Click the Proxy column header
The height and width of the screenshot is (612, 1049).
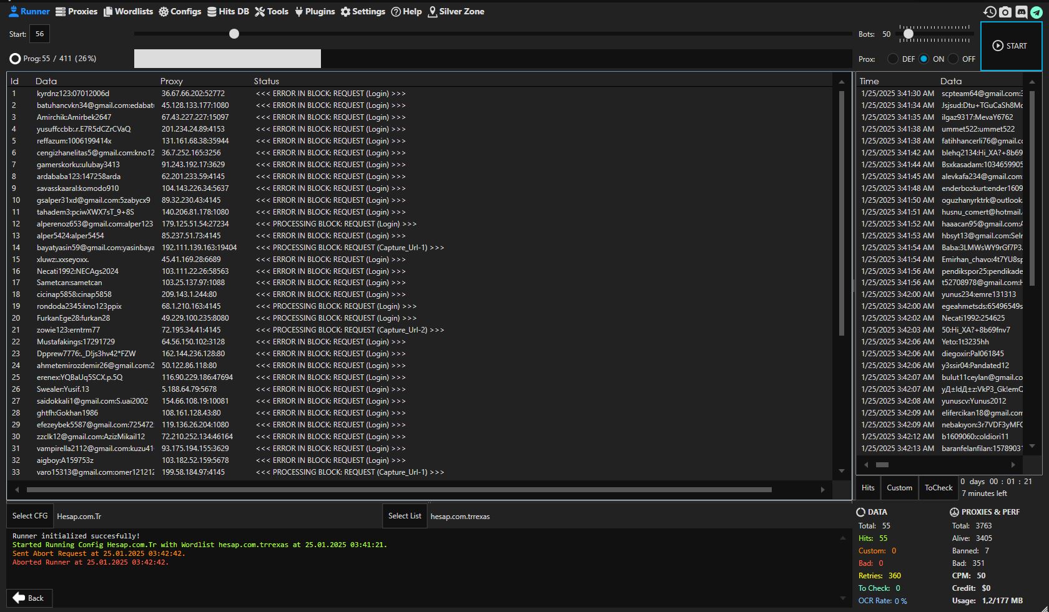[172, 81]
